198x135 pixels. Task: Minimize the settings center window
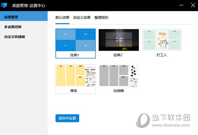(x=181, y=5)
